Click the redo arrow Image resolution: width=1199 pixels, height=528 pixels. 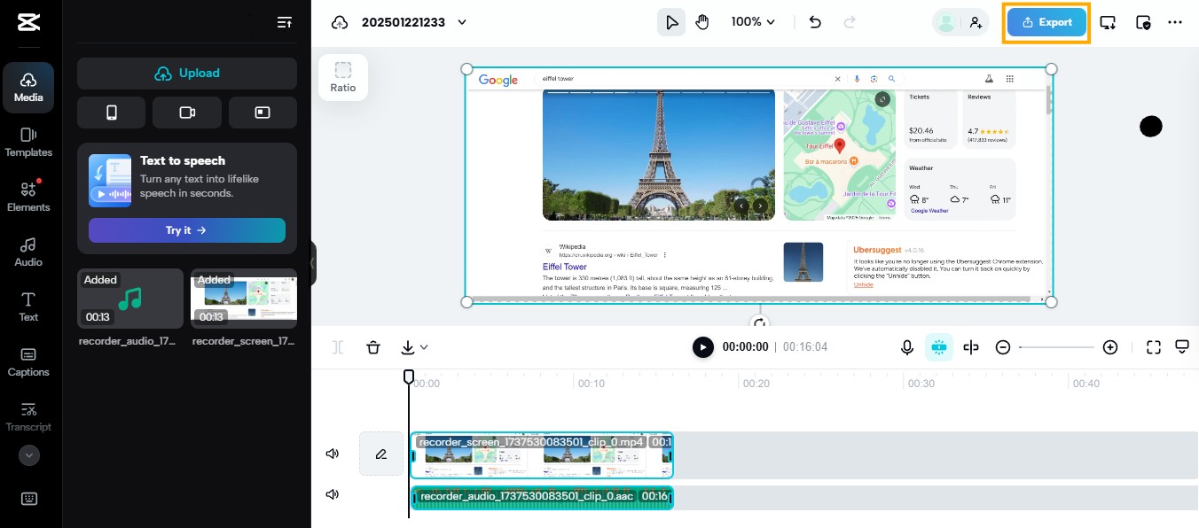tap(850, 22)
